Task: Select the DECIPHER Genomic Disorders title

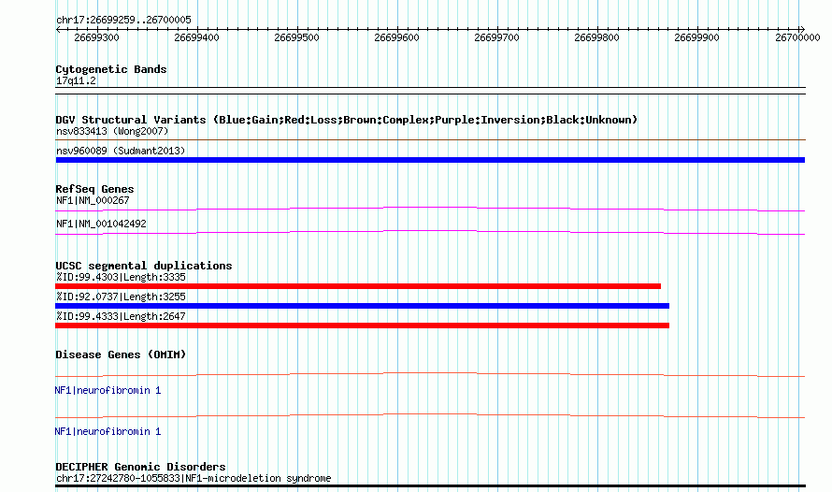Action: [x=140, y=467]
